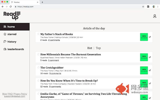
Task: Open the leaderboards section
Action: pos(14,49)
